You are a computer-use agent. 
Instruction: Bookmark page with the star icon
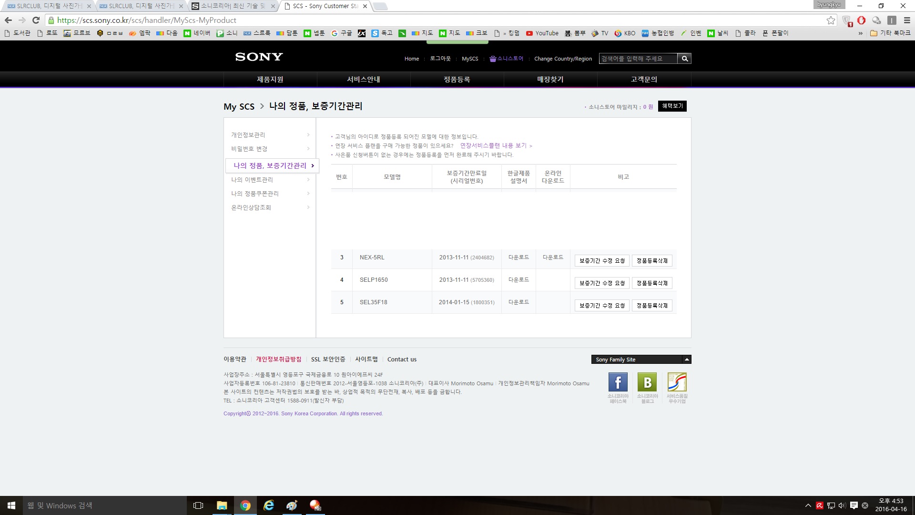(831, 20)
